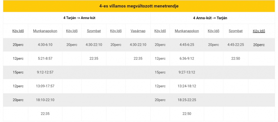278x122 pixels.
Task: Click the 9:27-13:12 time range cell
Action: point(187,72)
